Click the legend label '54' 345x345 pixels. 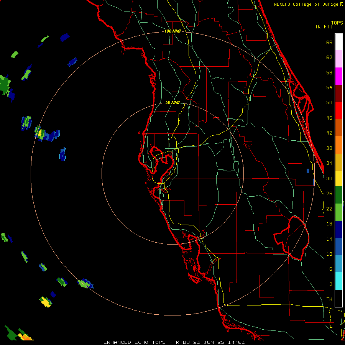[x=329, y=87]
